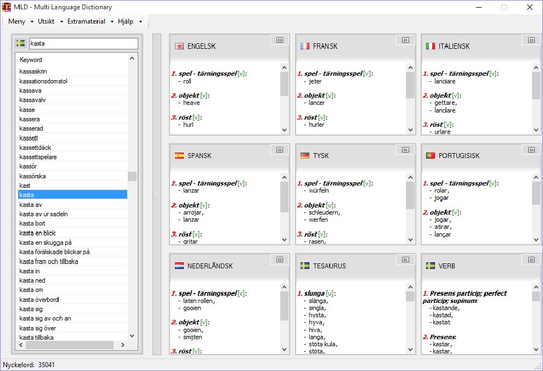Open the Utsikt menu
The image size is (543, 371).
click(49, 21)
